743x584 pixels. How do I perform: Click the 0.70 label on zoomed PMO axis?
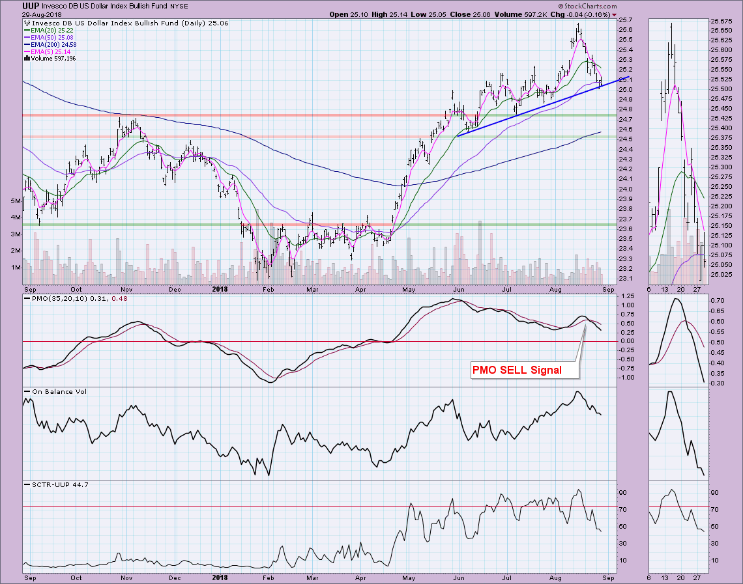[x=718, y=301]
